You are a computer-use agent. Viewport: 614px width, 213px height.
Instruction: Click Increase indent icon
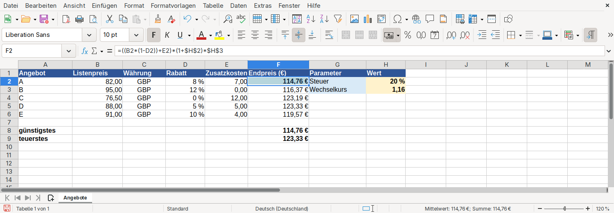(482, 35)
